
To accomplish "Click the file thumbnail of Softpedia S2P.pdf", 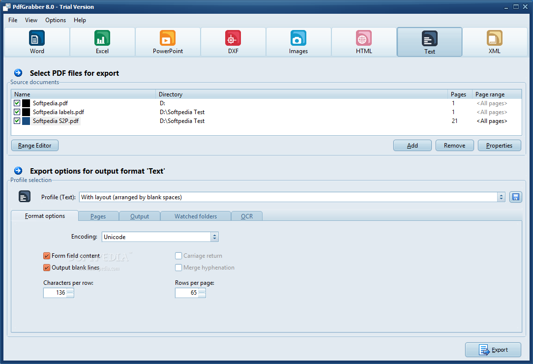I will click(x=26, y=121).
